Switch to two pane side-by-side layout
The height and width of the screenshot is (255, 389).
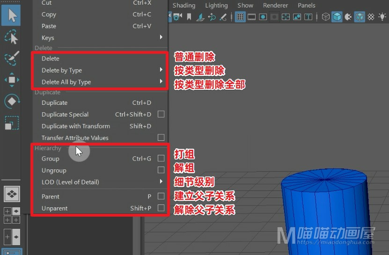12,237
